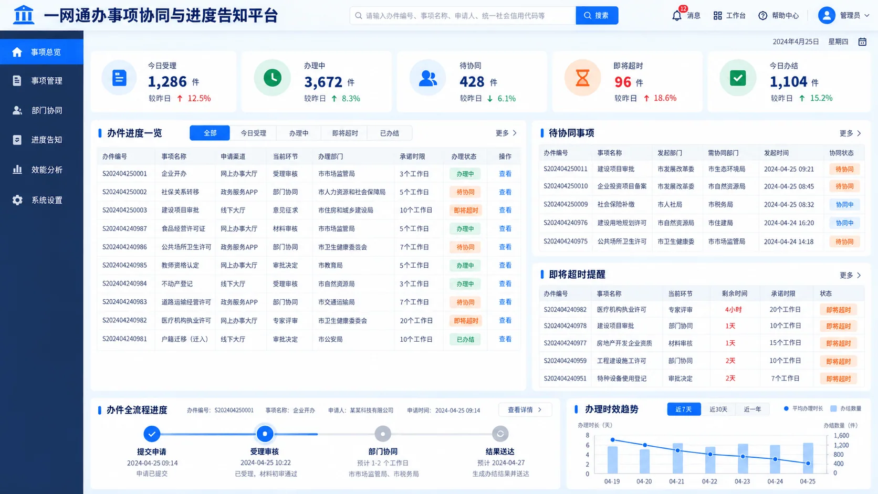Click the 进度告知 sidebar icon
The image size is (878, 494).
[x=17, y=140]
